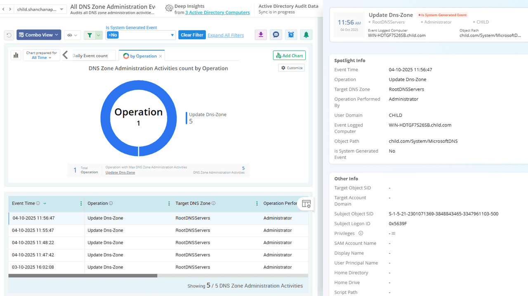Select the 'by Operation' chart tab
Viewport: 528px width, 296px height.
point(140,56)
